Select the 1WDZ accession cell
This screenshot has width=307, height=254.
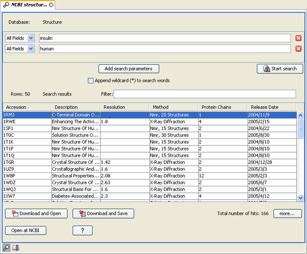pos(27,183)
